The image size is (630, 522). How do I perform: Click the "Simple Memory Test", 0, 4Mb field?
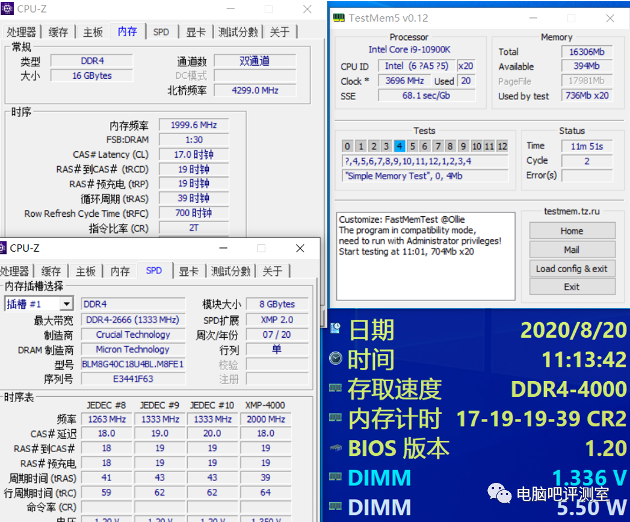(425, 176)
